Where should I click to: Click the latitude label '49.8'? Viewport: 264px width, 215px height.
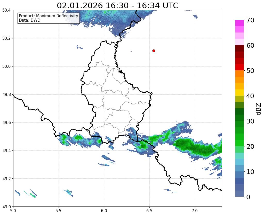click(6, 95)
